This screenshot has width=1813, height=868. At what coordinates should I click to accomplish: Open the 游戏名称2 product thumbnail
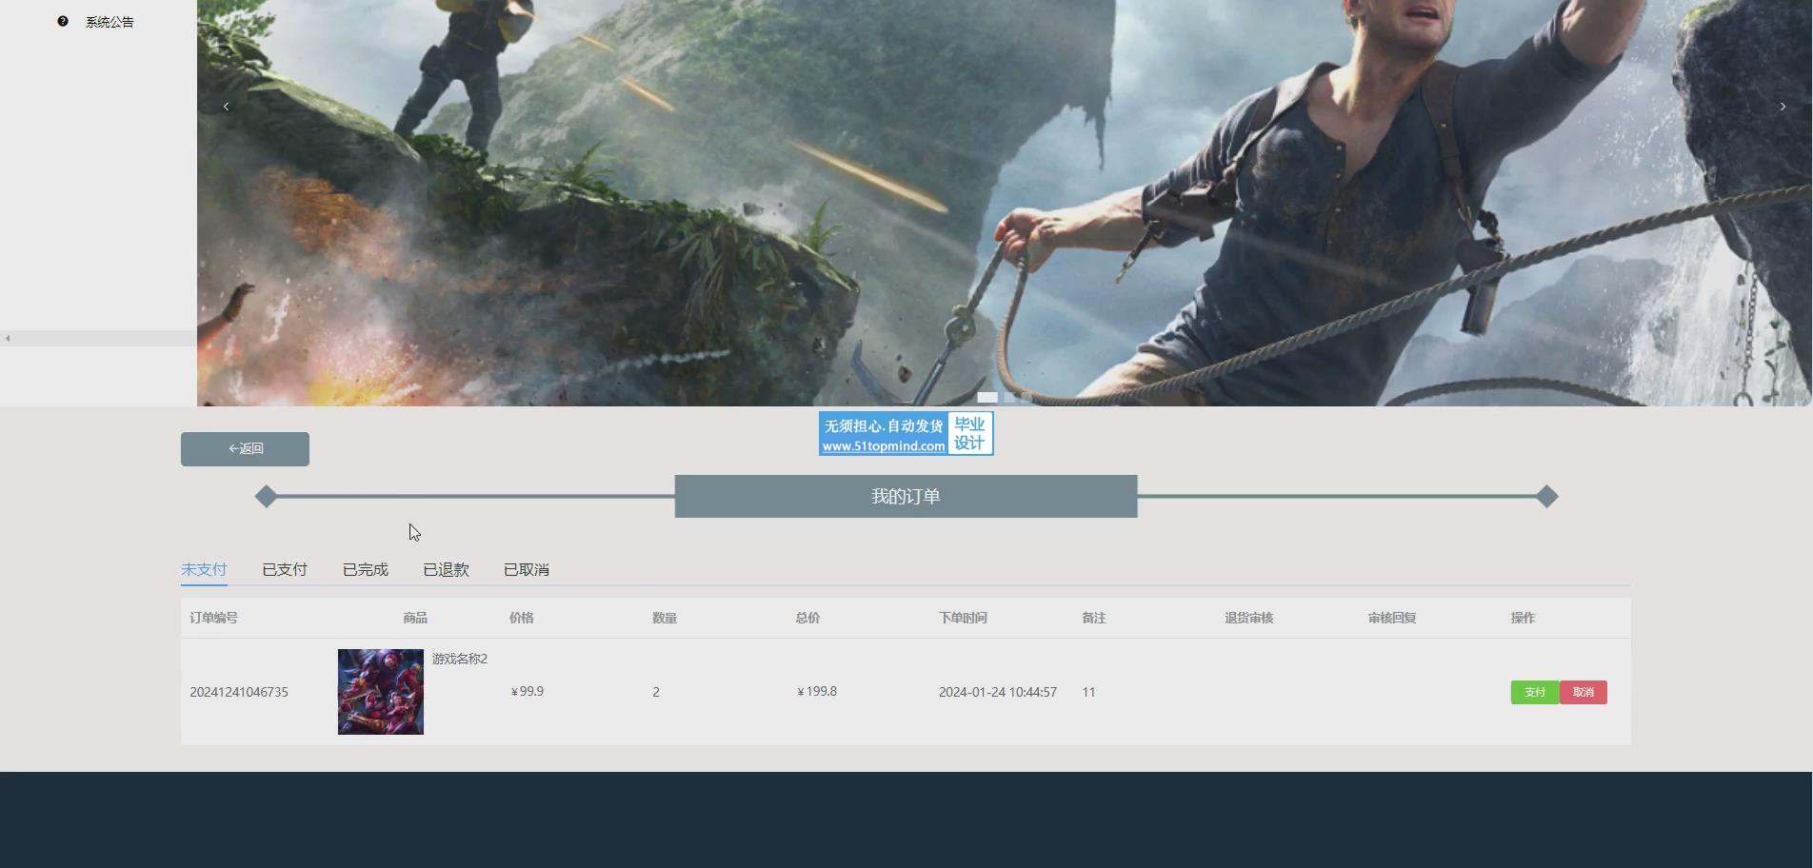[381, 692]
